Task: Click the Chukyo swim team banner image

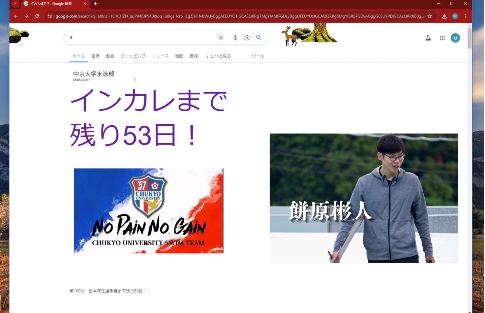Action: 148,211
